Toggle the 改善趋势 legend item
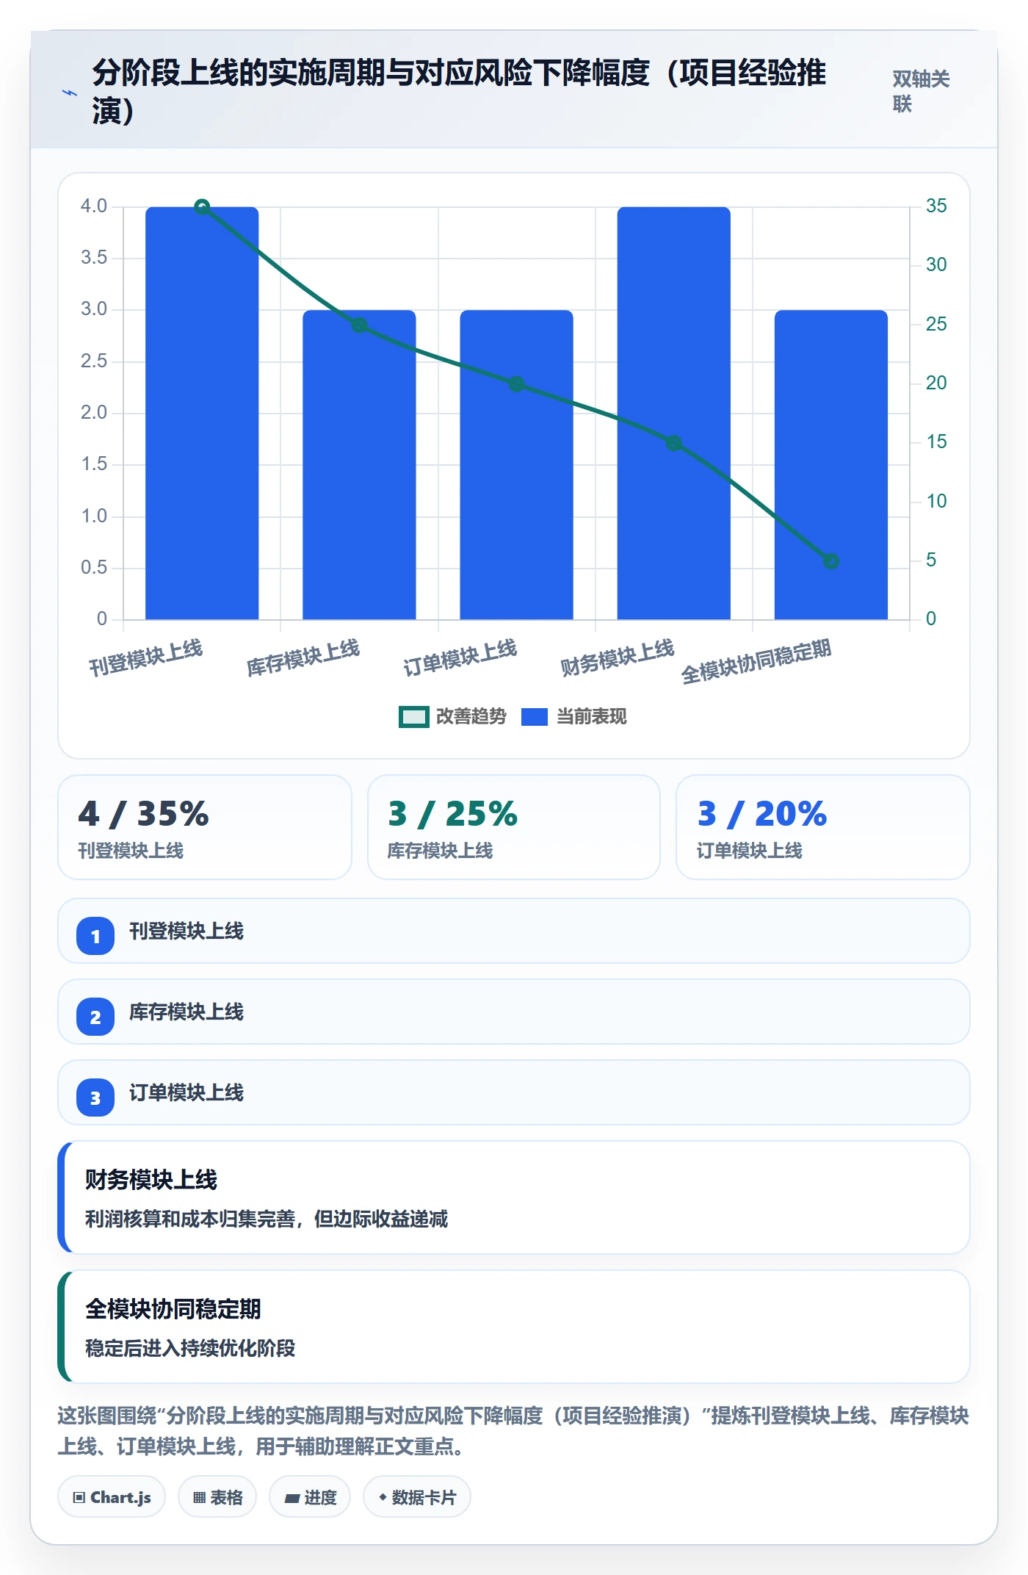The image size is (1028, 1575). point(452,716)
